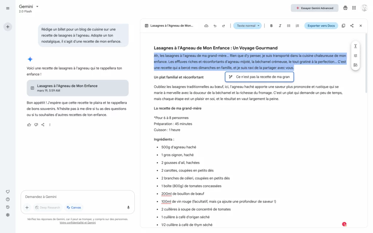Viewport: 373px width, 233px height.
Task: Start a new chat with plus button
Action: (x=8, y=27)
